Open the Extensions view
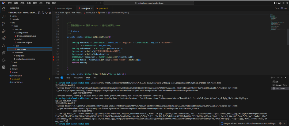 point(3,38)
